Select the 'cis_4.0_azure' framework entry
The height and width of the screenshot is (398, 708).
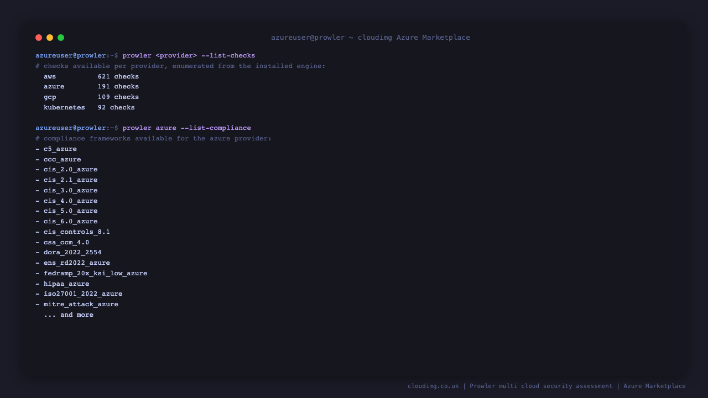point(66,201)
